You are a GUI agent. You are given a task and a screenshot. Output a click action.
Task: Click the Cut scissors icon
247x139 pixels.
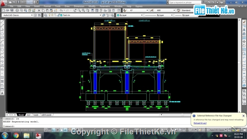click(x=39, y=10)
